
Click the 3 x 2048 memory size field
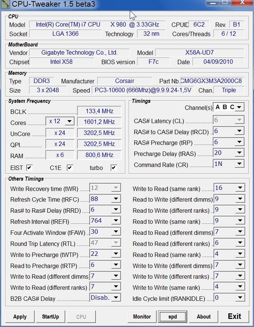click(x=48, y=90)
